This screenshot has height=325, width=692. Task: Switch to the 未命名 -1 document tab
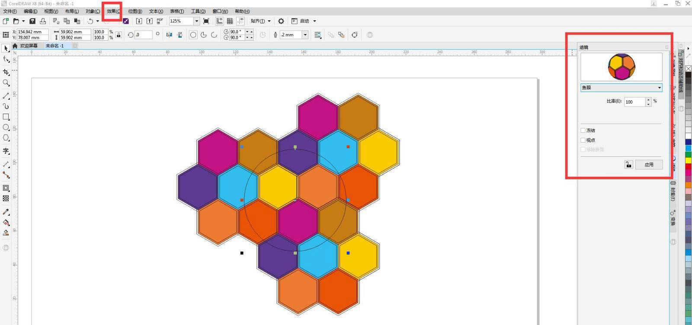click(54, 46)
